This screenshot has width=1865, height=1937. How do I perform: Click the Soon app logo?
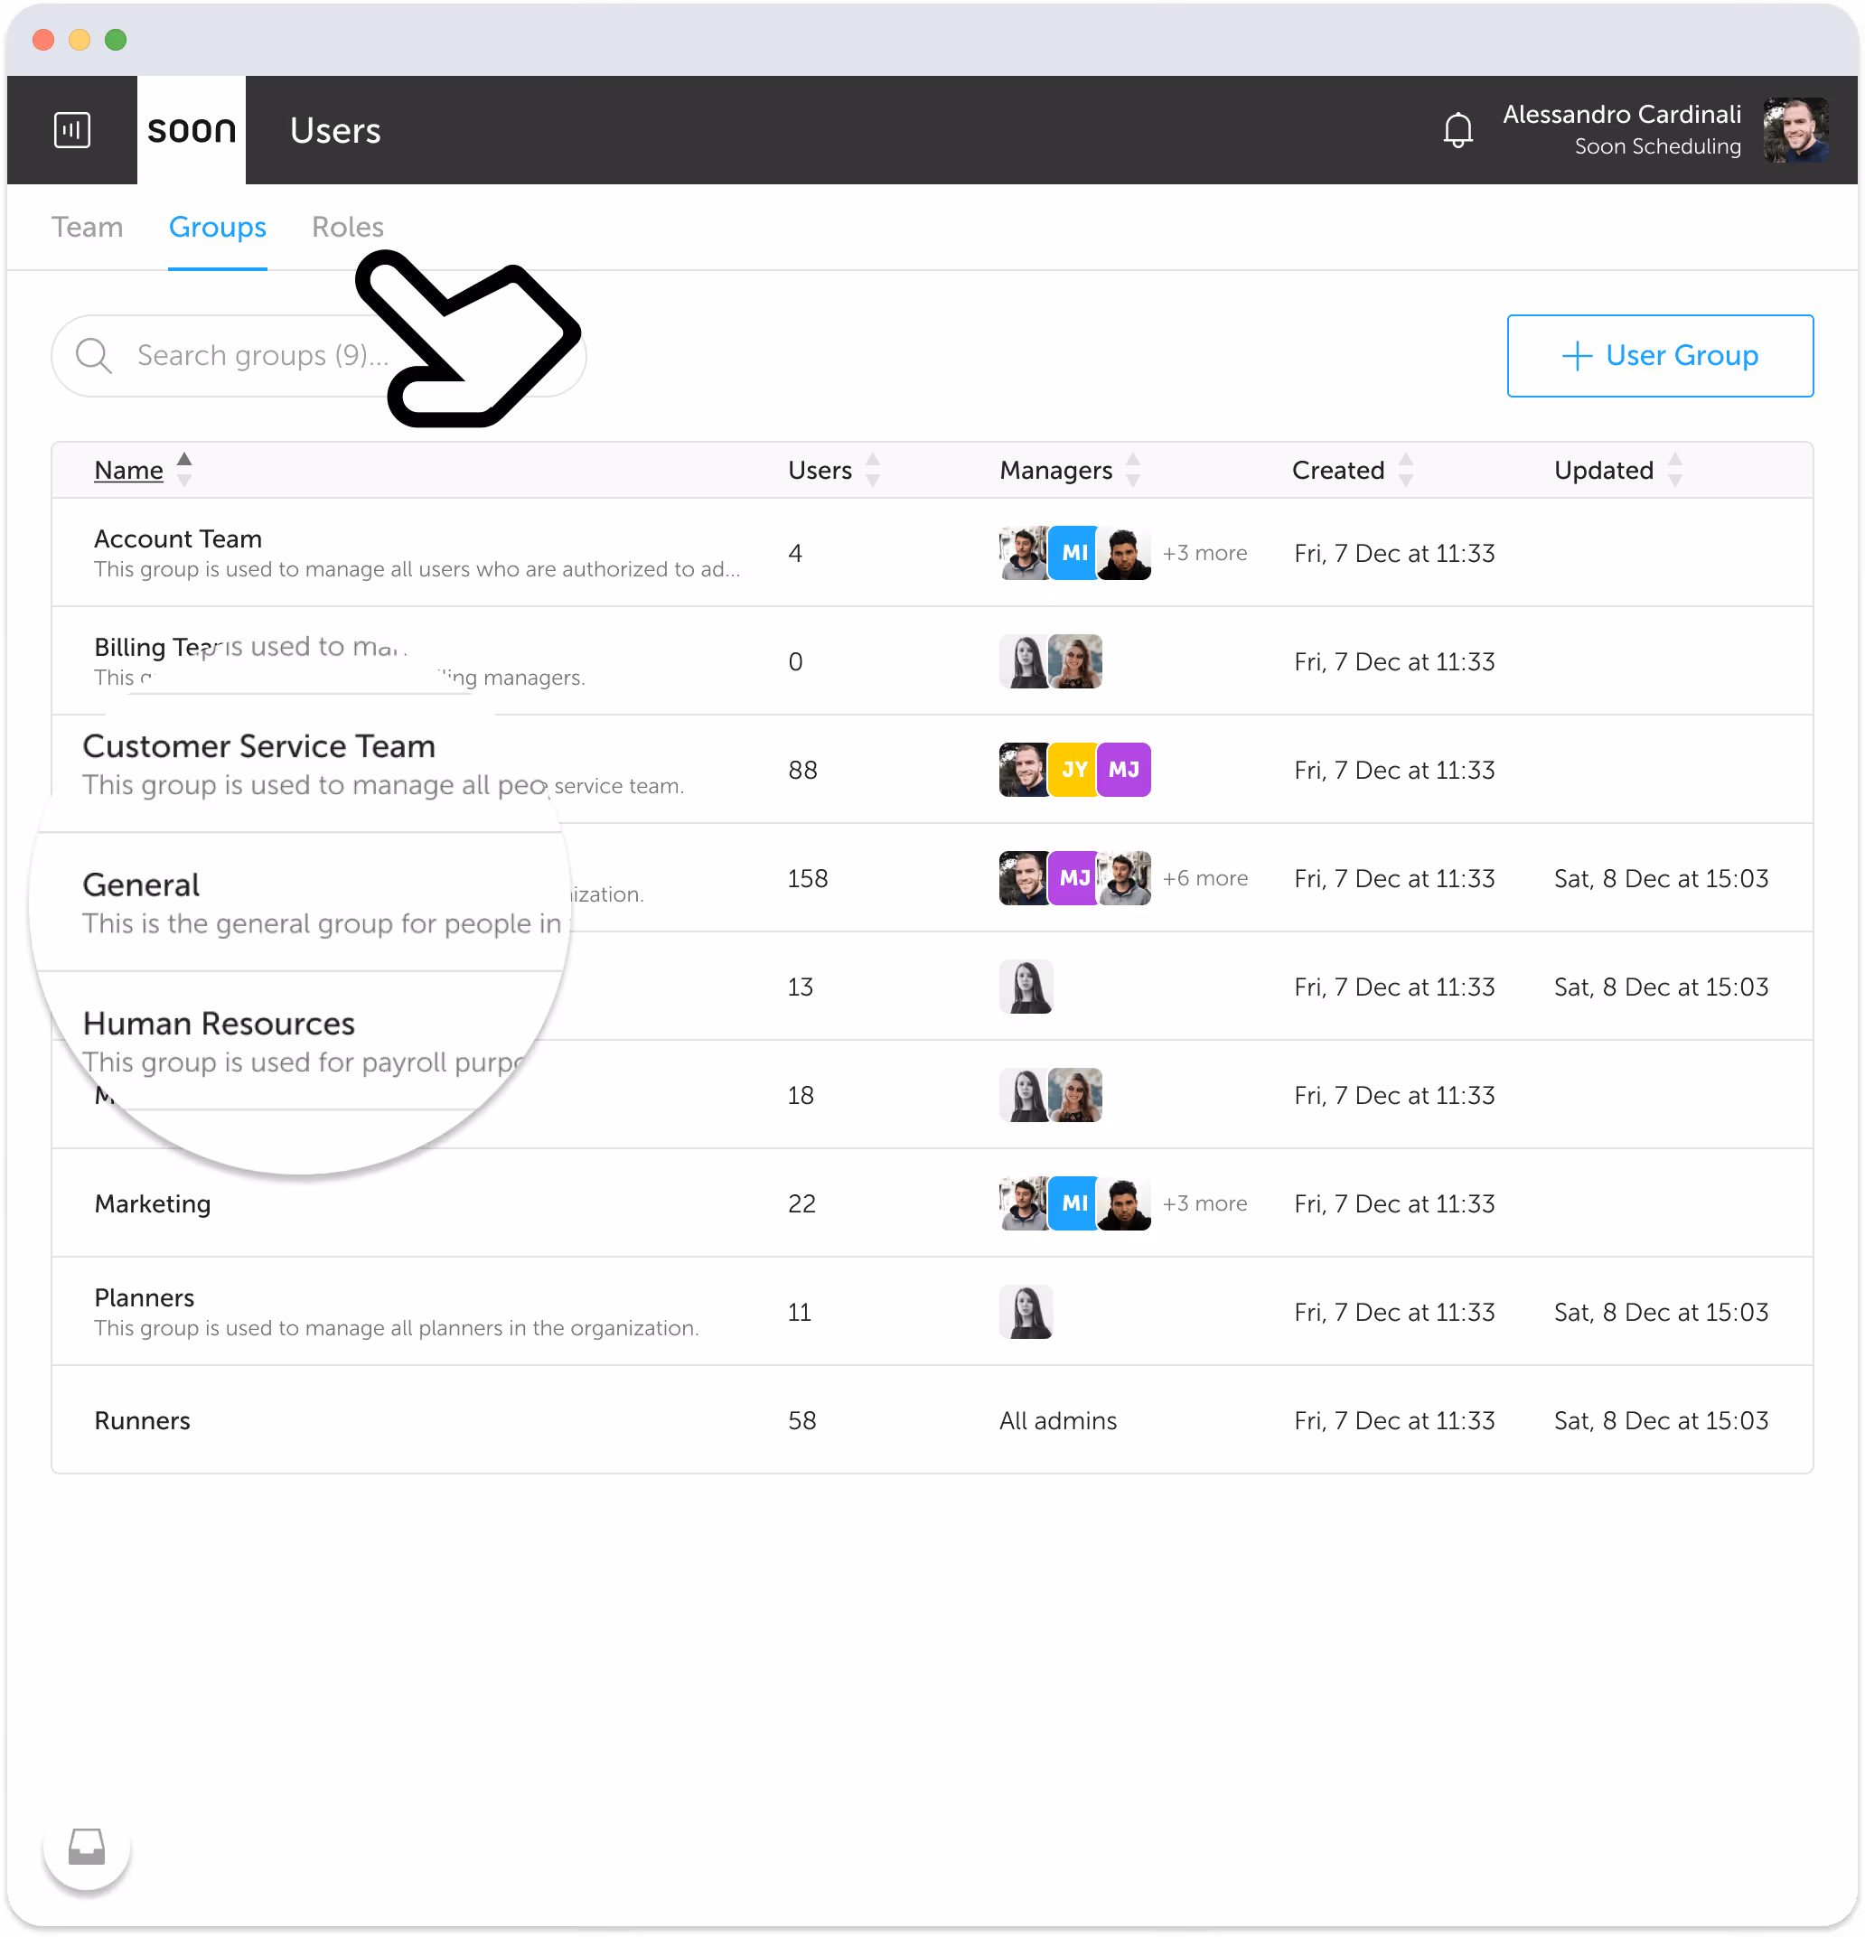tap(190, 129)
